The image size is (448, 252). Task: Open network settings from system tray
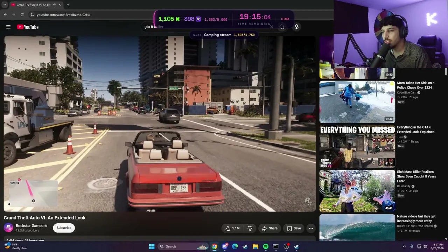coord(419,246)
